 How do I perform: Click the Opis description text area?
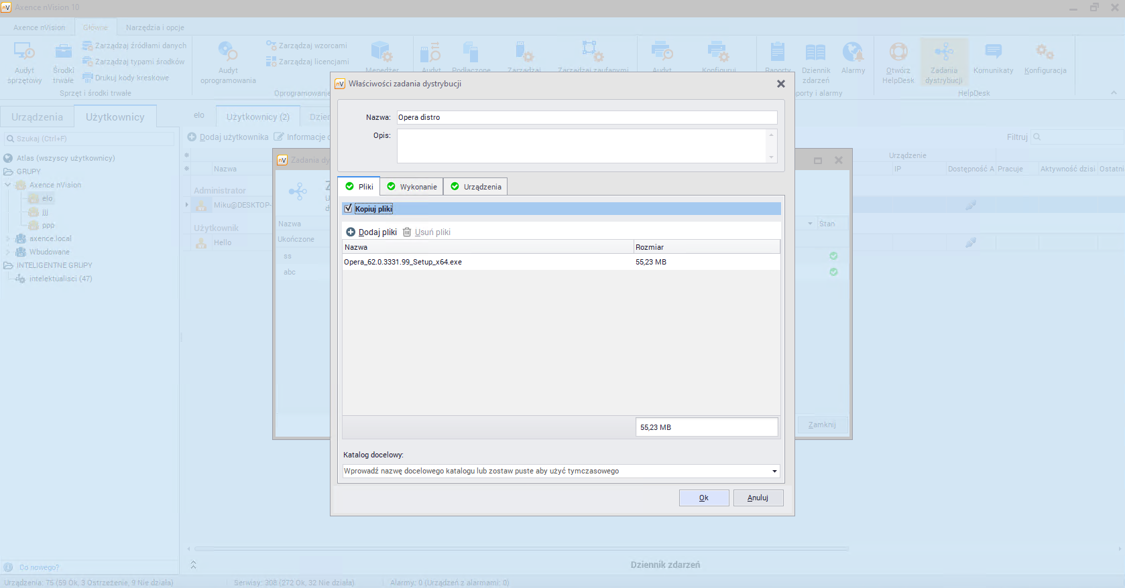[581, 145]
